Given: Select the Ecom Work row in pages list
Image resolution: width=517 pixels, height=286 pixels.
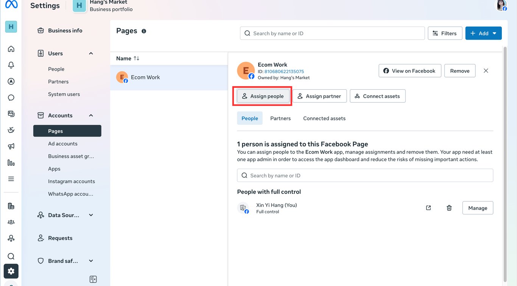Looking at the screenshot, I should tap(169, 78).
